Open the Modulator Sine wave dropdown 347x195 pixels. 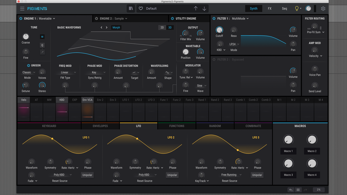pyautogui.click(x=202, y=86)
